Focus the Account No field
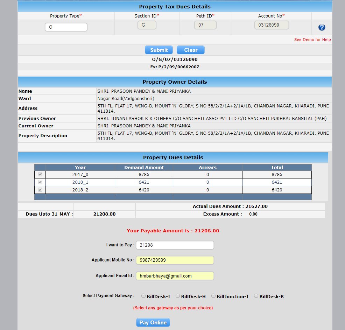This screenshot has height=330, width=345. click(x=272, y=25)
